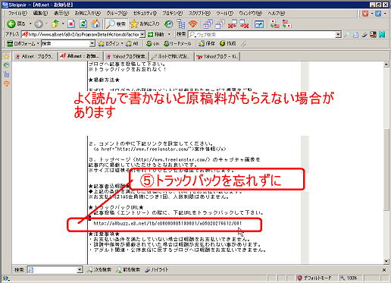
Task: Open the Tools menu
Action: click(224, 13)
